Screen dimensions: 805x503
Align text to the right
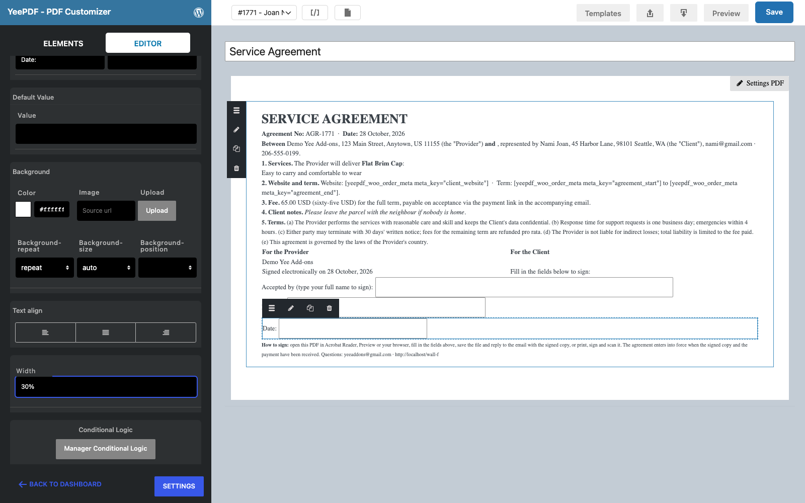pos(166,332)
